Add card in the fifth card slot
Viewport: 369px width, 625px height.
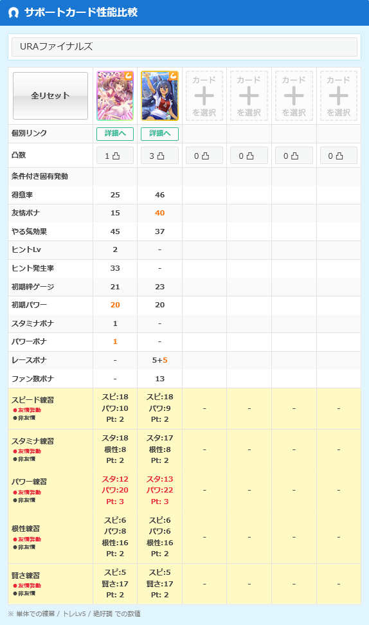click(x=294, y=96)
